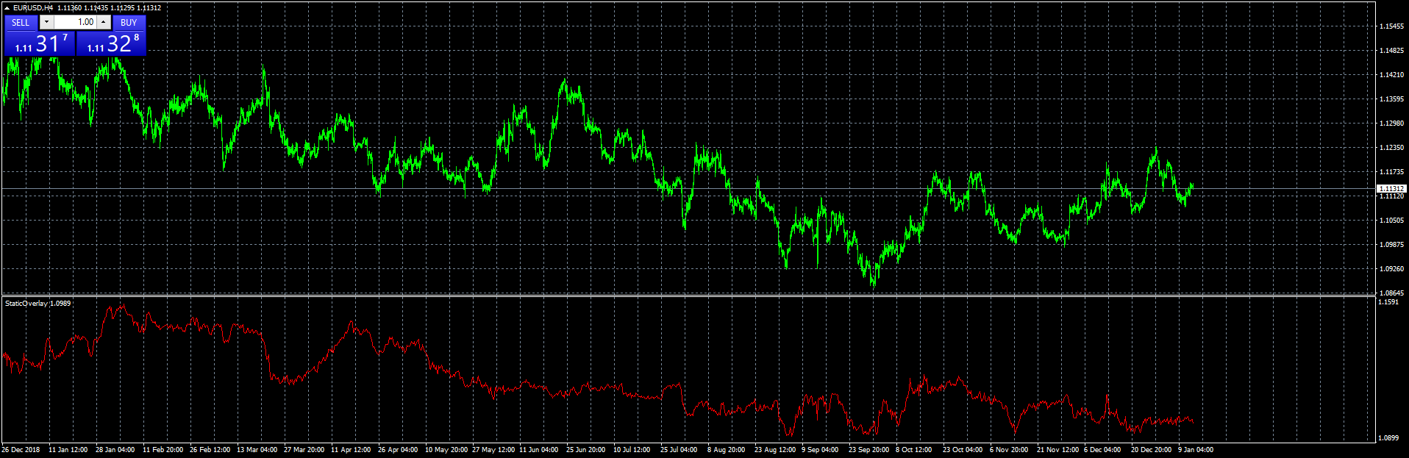This screenshot has height=458, width=1409.
Task: Click the 26 Dec 2018 date label
Action: (x=21, y=450)
